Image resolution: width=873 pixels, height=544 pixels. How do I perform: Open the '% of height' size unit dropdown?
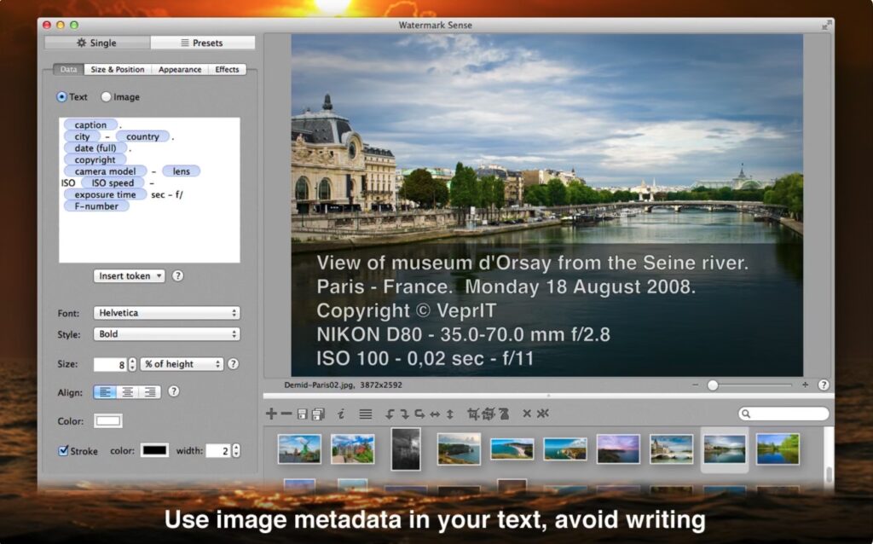(x=182, y=364)
